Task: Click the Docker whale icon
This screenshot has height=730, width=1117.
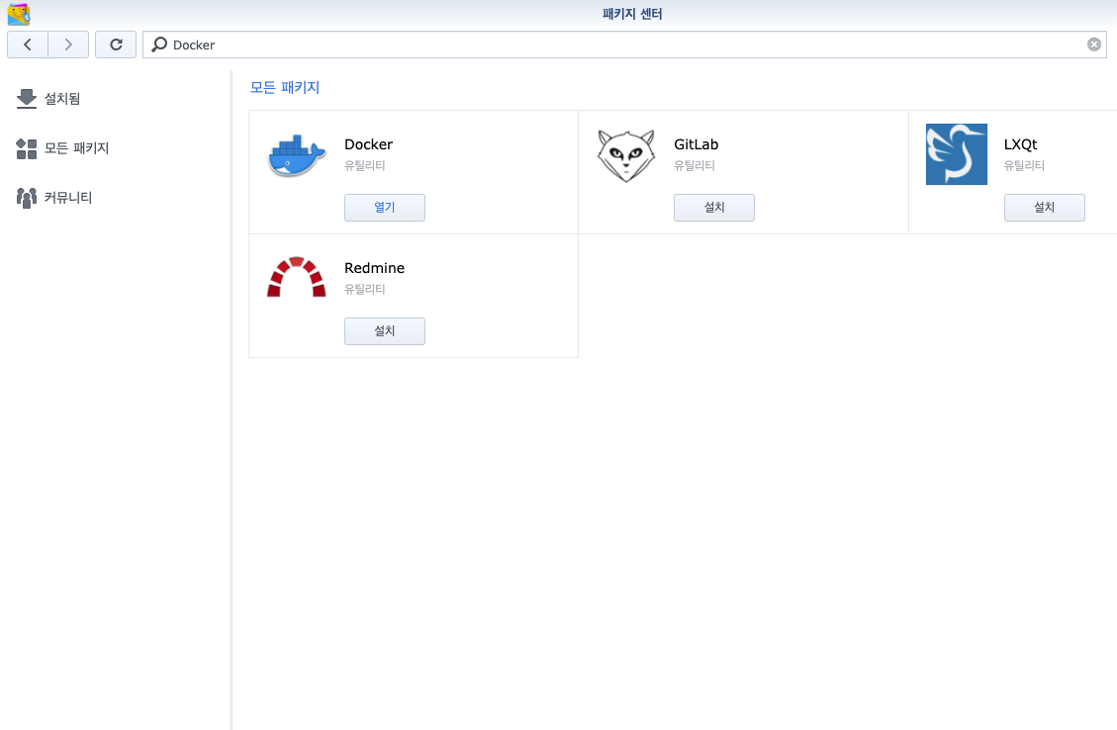Action: point(297,154)
